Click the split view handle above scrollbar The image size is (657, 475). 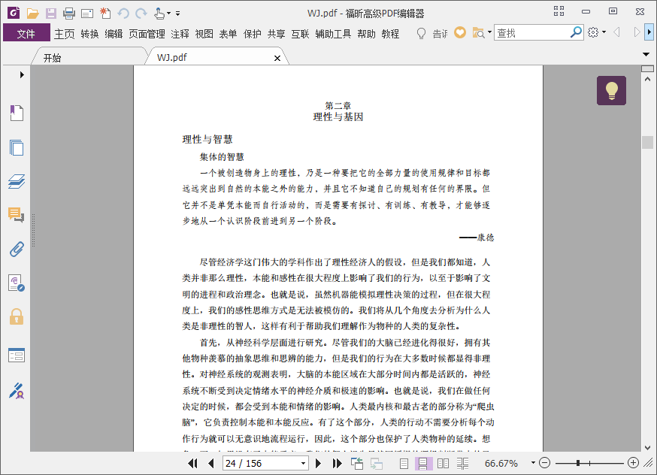(647, 68)
